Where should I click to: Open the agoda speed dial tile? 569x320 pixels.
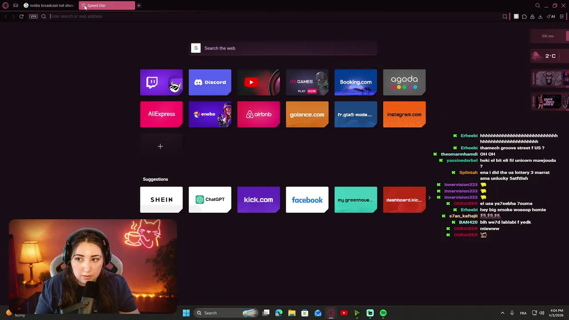coord(404,82)
